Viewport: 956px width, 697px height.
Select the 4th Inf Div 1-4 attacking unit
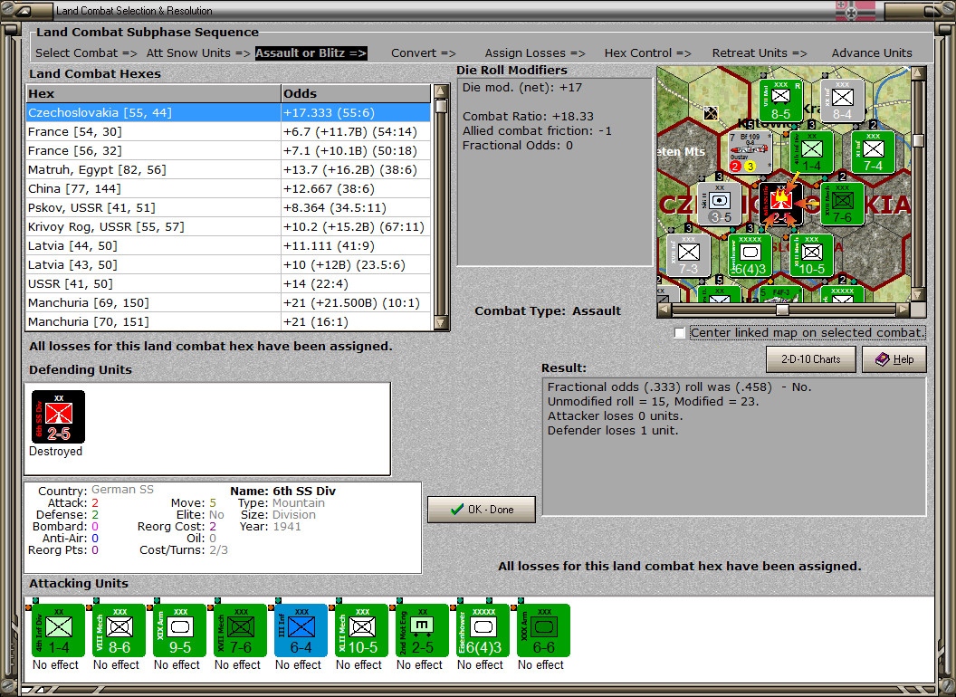point(58,630)
